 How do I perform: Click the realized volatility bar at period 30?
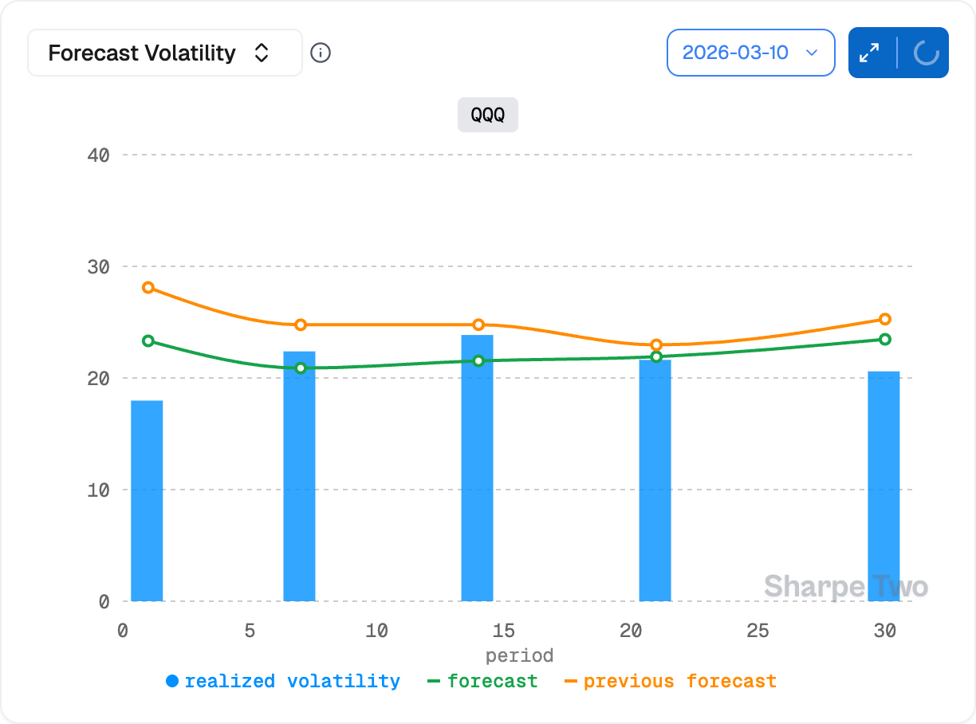[884, 486]
